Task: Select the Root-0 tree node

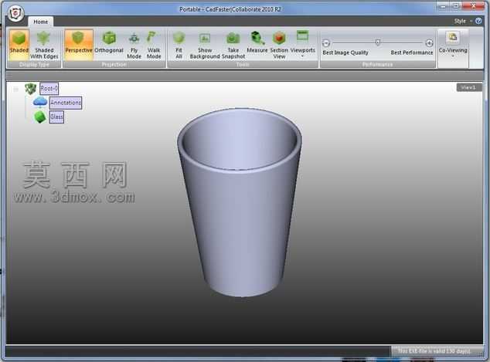Action: tap(49, 89)
